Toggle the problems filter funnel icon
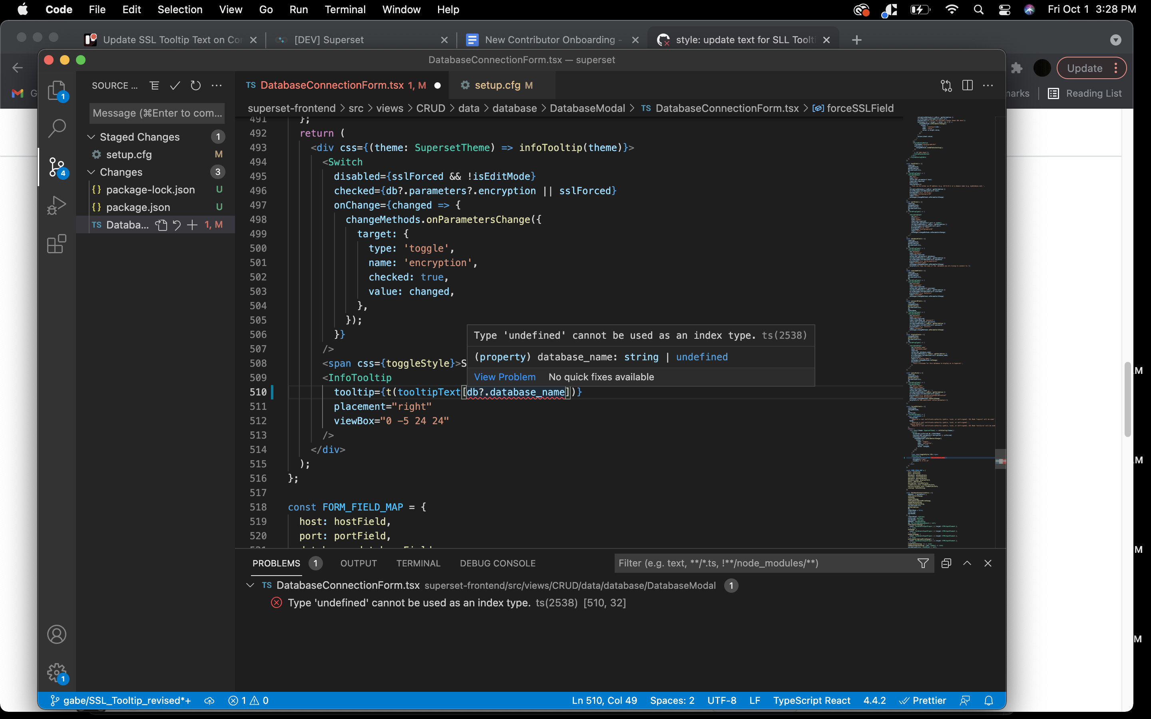This screenshot has height=719, width=1151. pos(923,564)
